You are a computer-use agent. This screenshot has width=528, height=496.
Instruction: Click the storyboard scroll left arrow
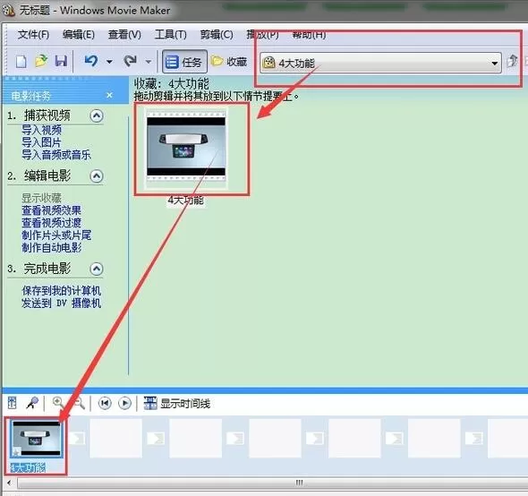pyautogui.click(x=9, y=483)
